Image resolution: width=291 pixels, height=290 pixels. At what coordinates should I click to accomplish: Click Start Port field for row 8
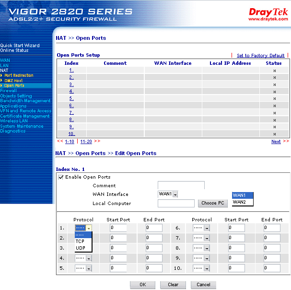236,248
